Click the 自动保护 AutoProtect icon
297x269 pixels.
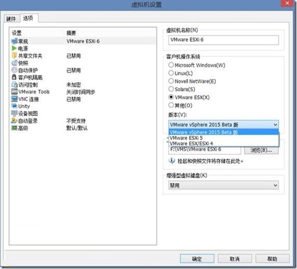15,70
